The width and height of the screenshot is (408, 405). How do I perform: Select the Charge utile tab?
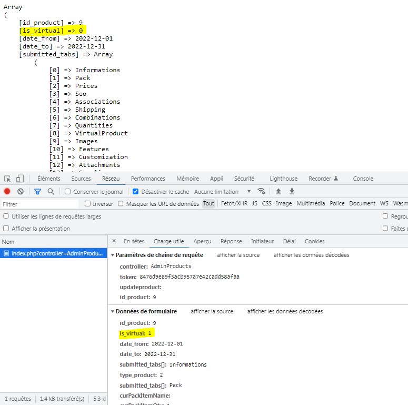[x=168, y=241]
